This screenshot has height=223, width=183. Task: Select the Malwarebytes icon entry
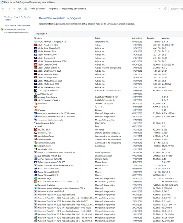[36, 162]
